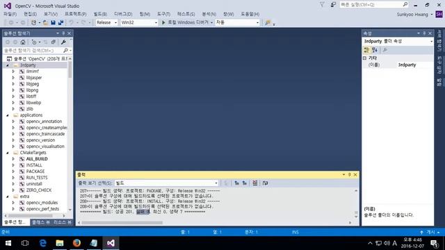
Task: Click the Undo arrow in the toolbar
Action: coord(71,22)
